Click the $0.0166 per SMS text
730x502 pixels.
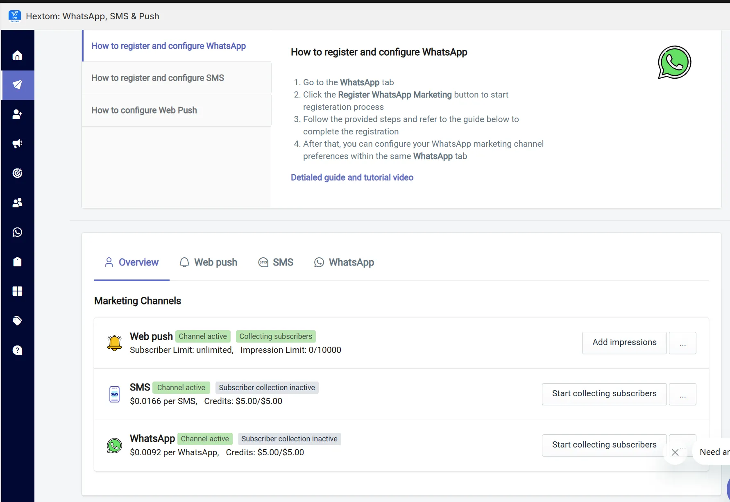[163, 401]
